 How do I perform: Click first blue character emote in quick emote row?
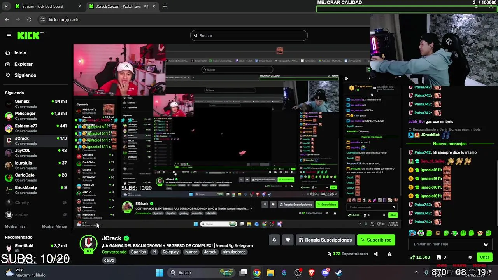412,233
